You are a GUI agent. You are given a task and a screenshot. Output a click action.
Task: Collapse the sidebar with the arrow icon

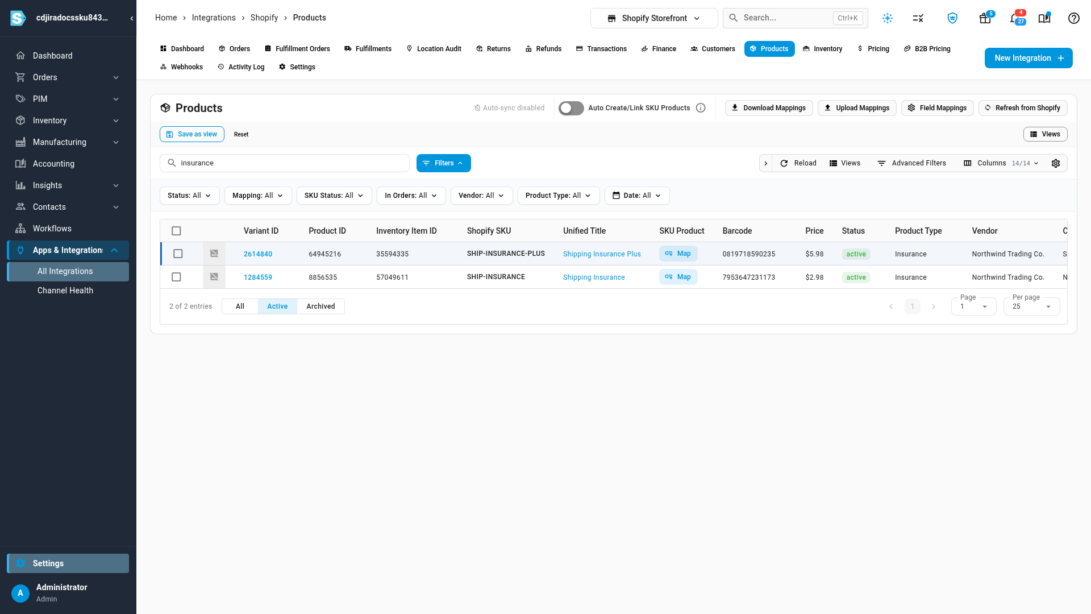click(132, 18)
